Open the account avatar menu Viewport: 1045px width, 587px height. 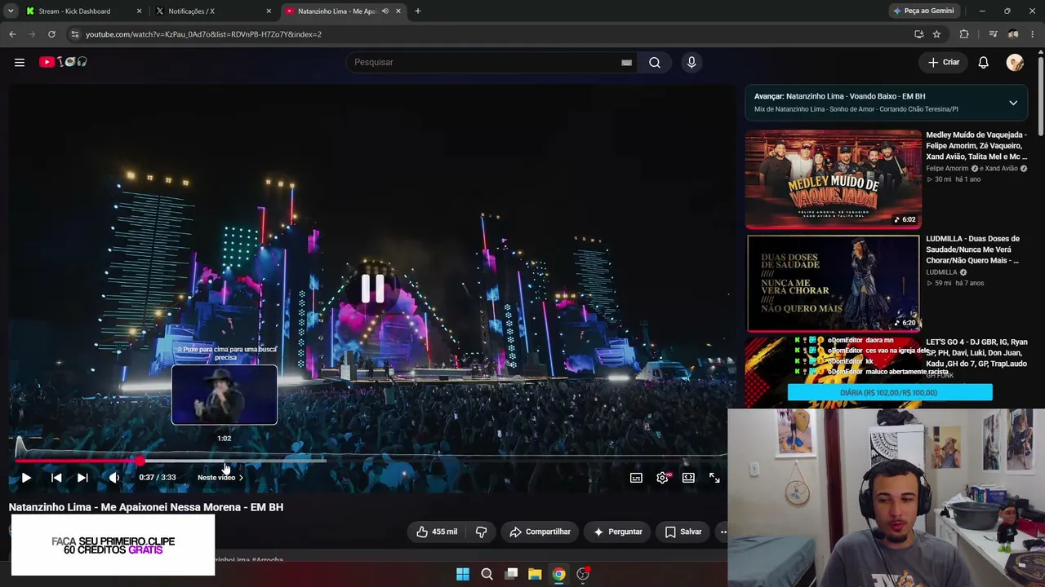(x=1015, y=62)
